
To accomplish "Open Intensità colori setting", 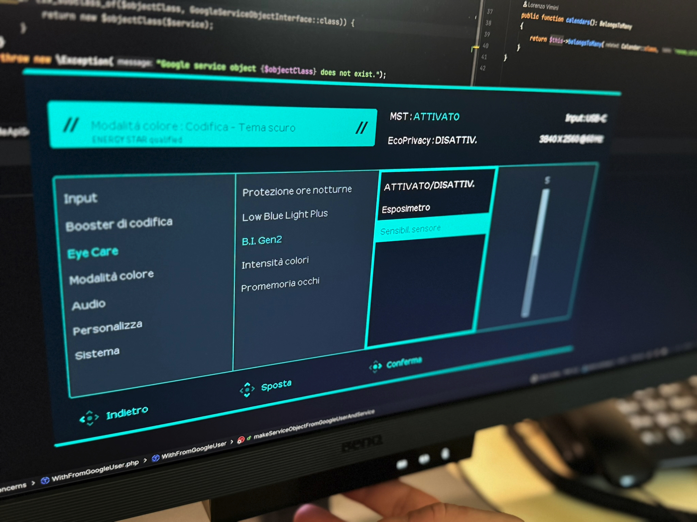I will pyautogui.click(x=275, y=262).
